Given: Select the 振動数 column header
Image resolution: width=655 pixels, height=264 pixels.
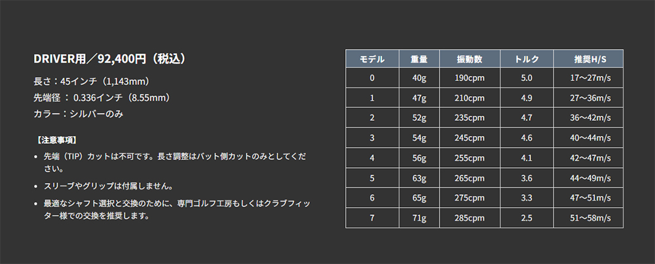Looking at the screenshot, I should [x=470, y=59].
